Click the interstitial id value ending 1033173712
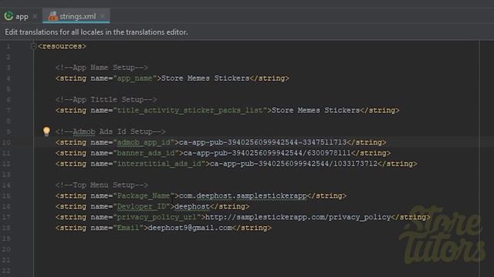Image resolution: width=494 pixels, height=277 pixels. (x=293, y=164)
